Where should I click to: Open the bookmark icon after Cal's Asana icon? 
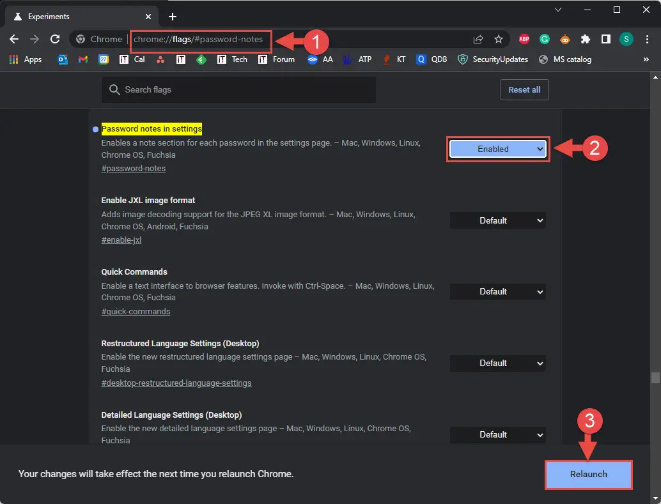[x=181, y=59]
